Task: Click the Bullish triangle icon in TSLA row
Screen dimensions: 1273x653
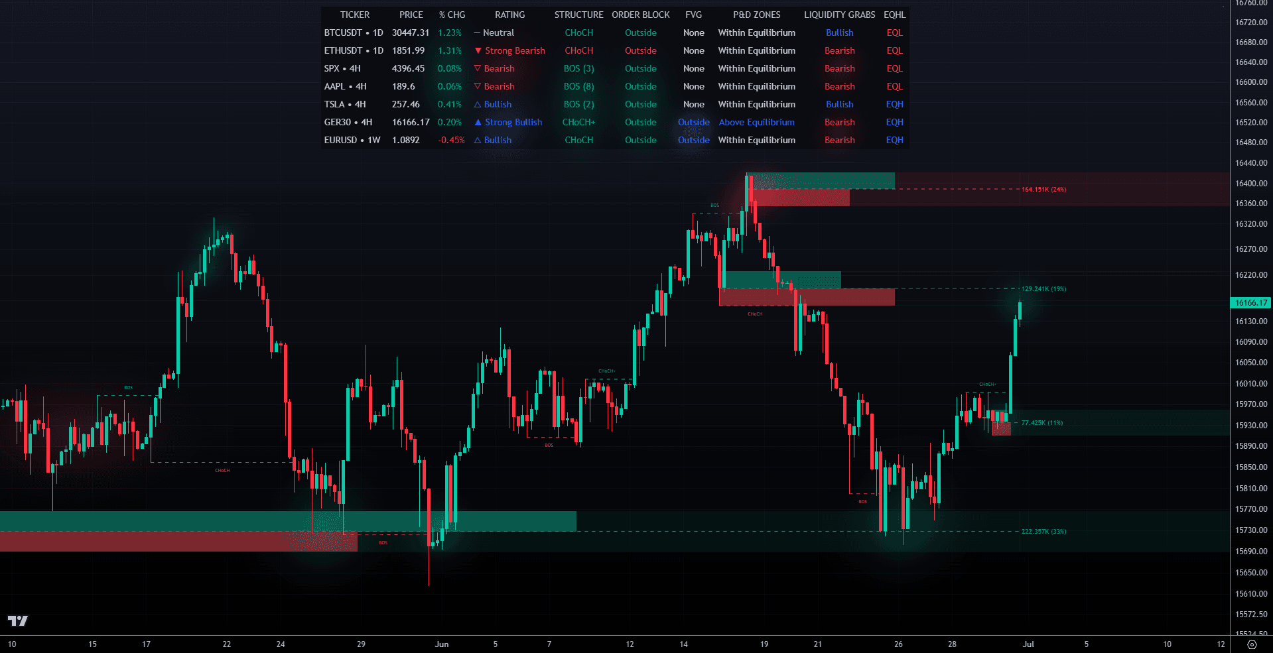Action: (x=477, y=104)
